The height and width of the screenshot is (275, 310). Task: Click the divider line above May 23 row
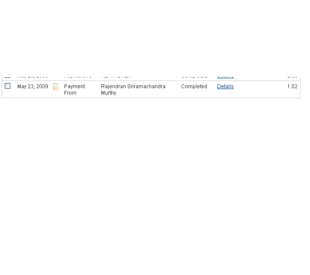pos(150,80)
